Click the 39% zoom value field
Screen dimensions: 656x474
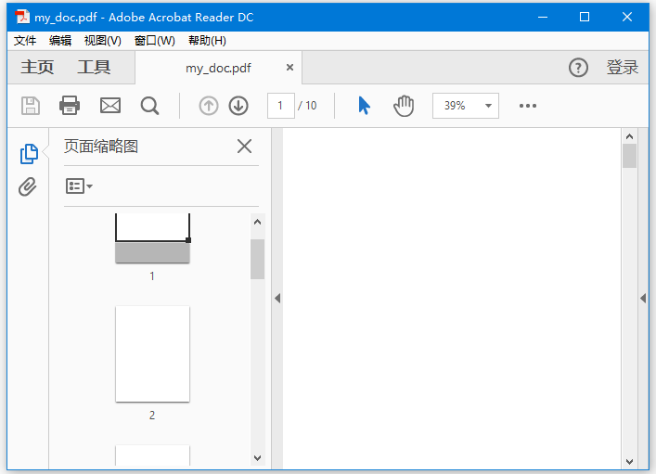(x=456, y=106)
